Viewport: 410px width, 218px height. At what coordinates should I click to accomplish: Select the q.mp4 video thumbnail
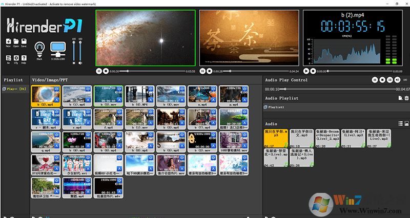click(46, 142)
